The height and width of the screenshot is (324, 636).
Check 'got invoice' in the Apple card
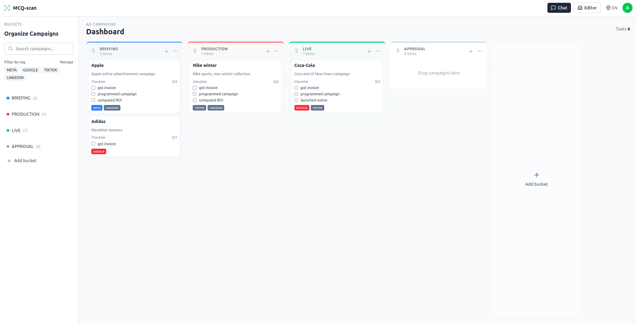coord(93,88)
